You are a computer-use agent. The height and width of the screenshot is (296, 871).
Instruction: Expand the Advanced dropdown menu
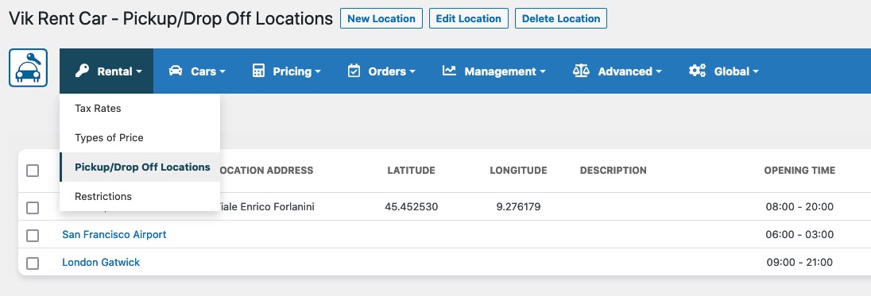(617, 71)
